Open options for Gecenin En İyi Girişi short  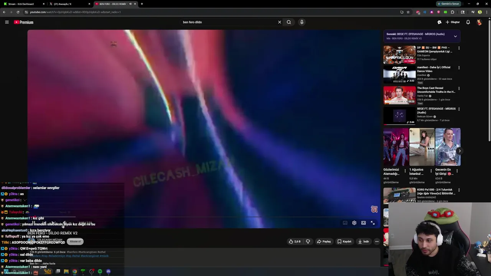[x=457, y=171]
